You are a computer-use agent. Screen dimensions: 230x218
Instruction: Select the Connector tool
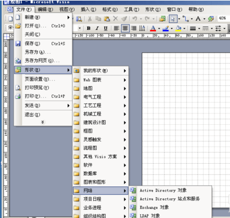pos(186,19)
